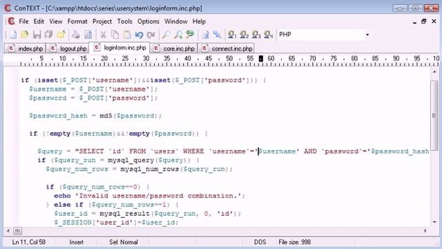Switch to the logout.php tab

(68, 48)
